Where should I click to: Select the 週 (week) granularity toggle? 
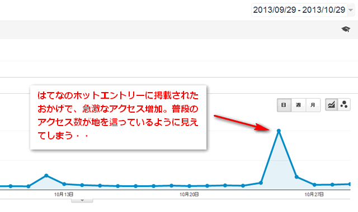(x=298, y=105)
